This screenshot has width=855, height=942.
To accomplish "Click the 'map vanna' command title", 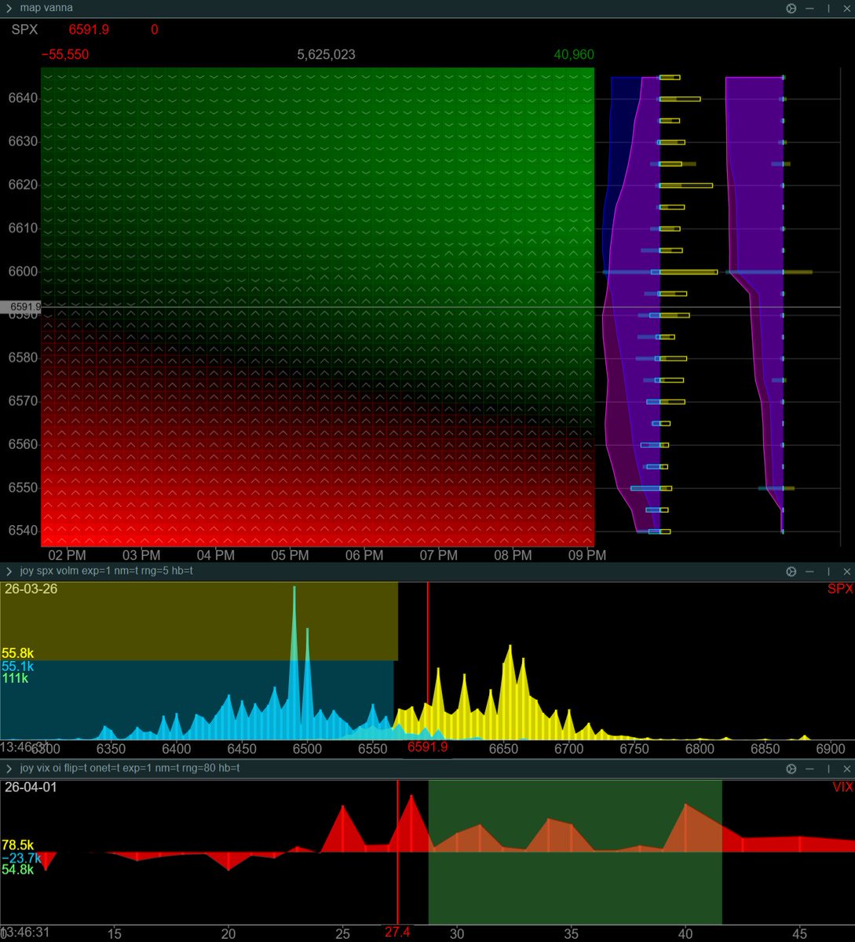I will 46,8.
